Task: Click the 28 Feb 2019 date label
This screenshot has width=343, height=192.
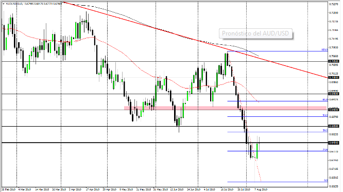Action: [8, 189]
